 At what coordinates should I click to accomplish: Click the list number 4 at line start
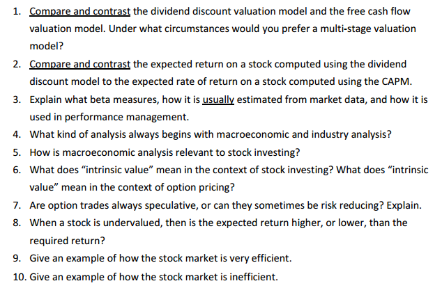(16, 134)
